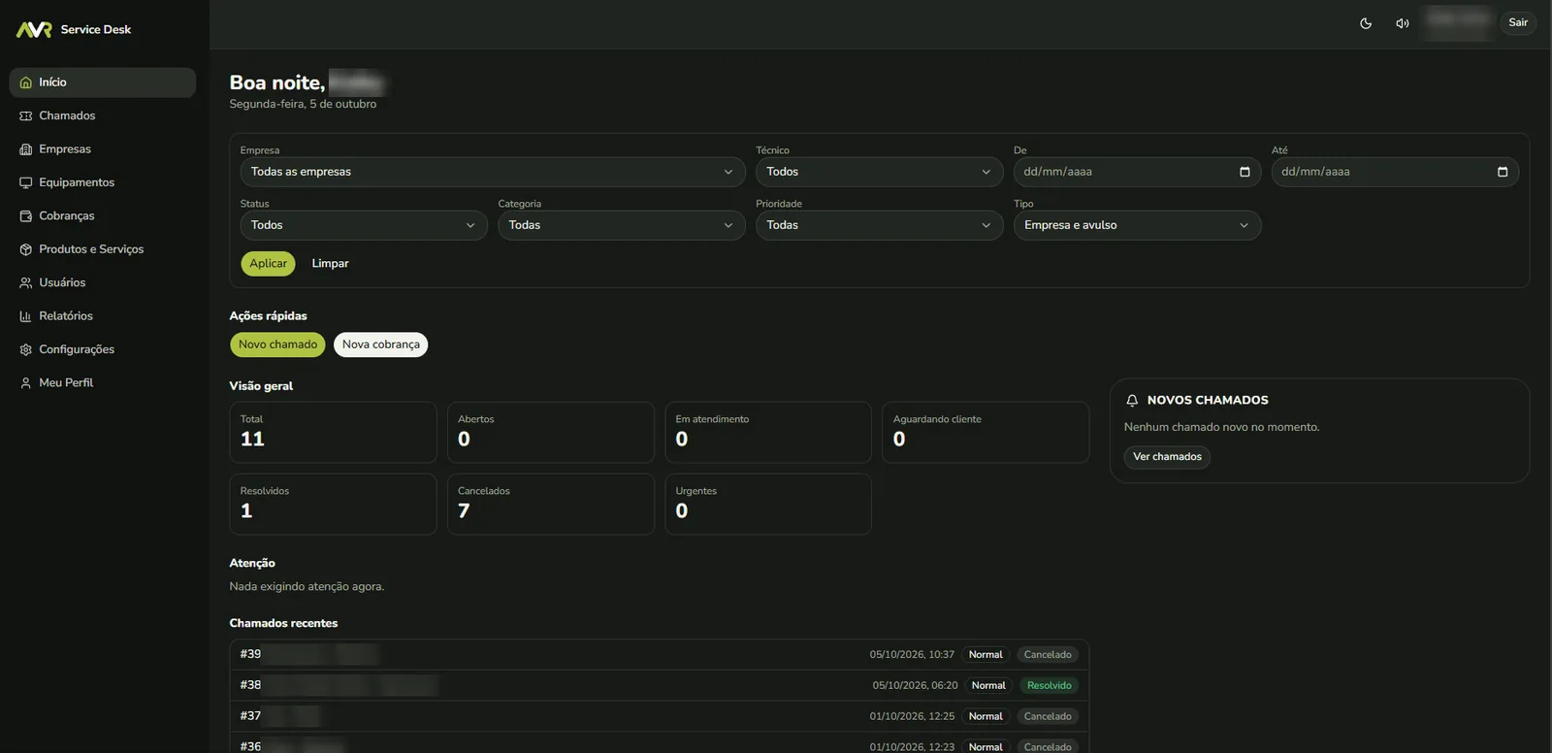Clear filters with Limpar

[x=330, y=264]
